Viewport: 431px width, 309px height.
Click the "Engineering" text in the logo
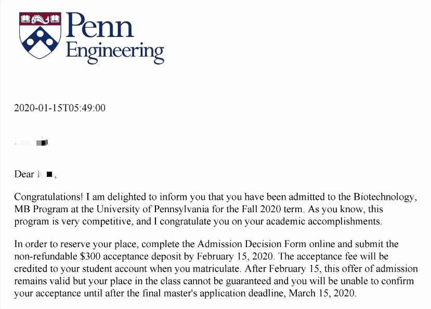point(115,51)
